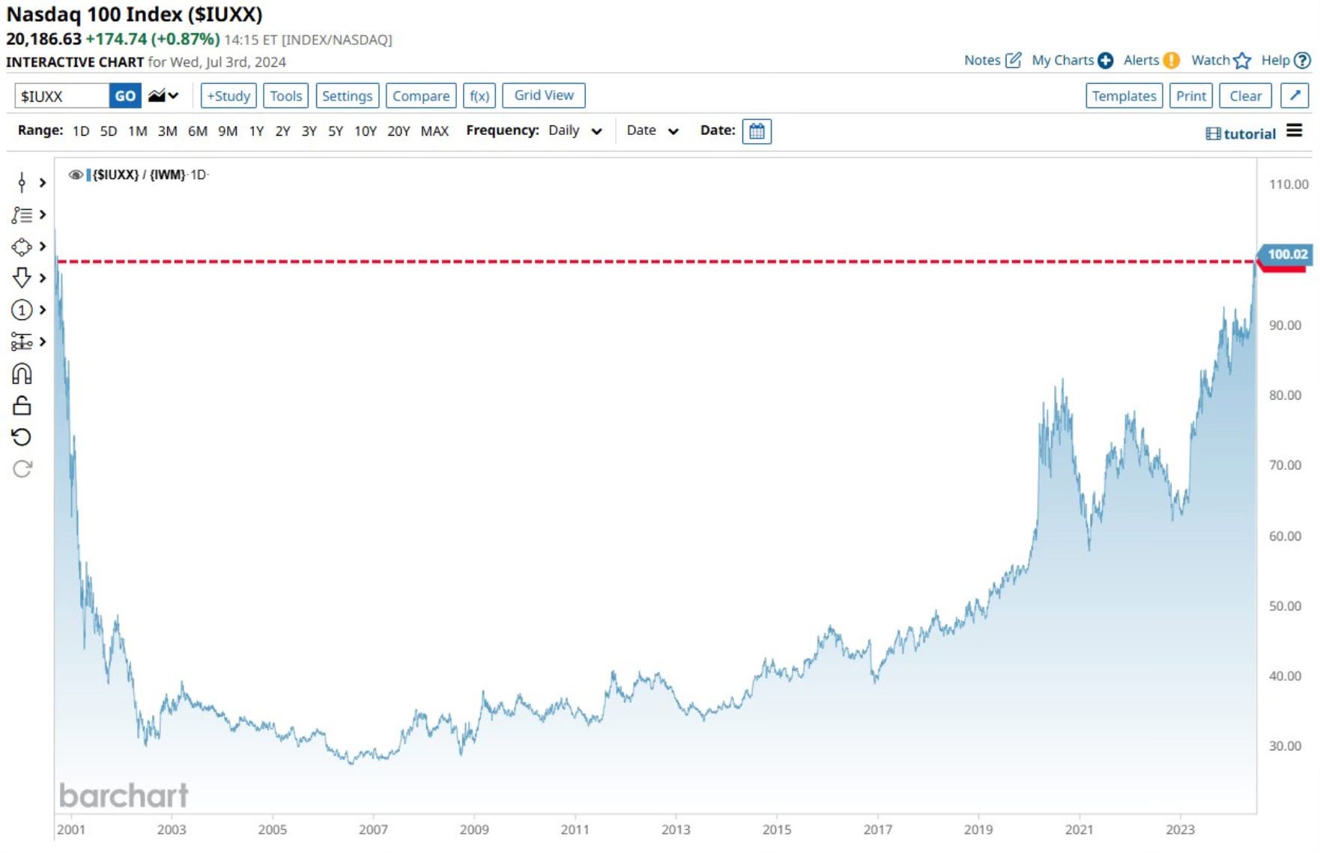Click the Watch star icon
The width and height of the screenshot is (1320, 853).
1242,61
